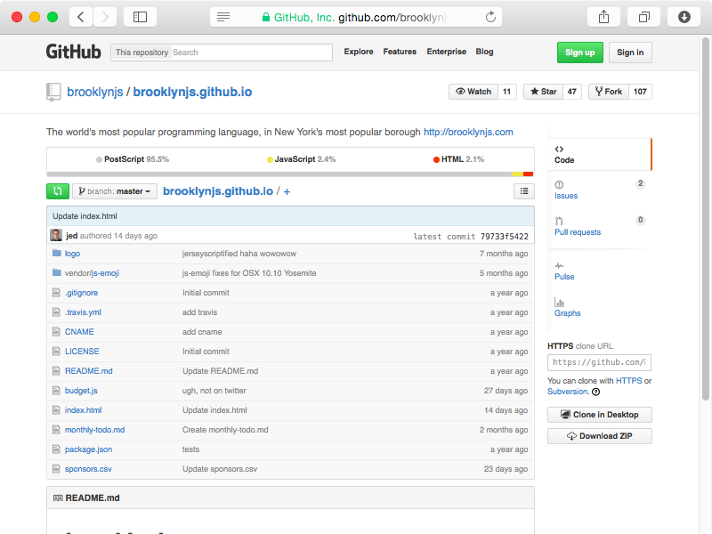Star this repository

[x=543, y=92]
